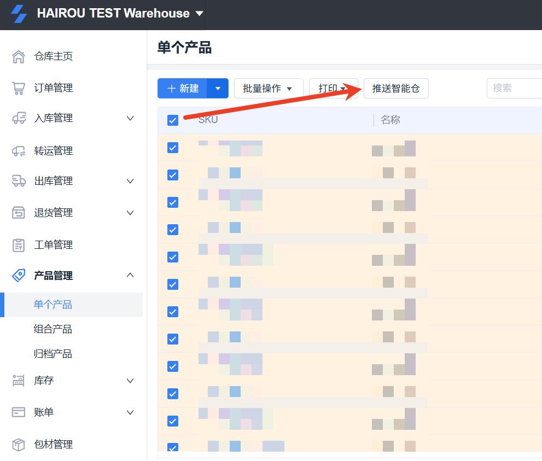
Task: Collapse the 产品管理 menu section
Action: point(130,276)
